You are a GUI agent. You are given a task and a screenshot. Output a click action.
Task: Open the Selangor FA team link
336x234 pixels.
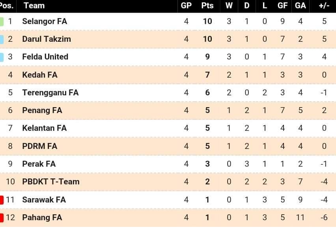click(x=45, y=21)
